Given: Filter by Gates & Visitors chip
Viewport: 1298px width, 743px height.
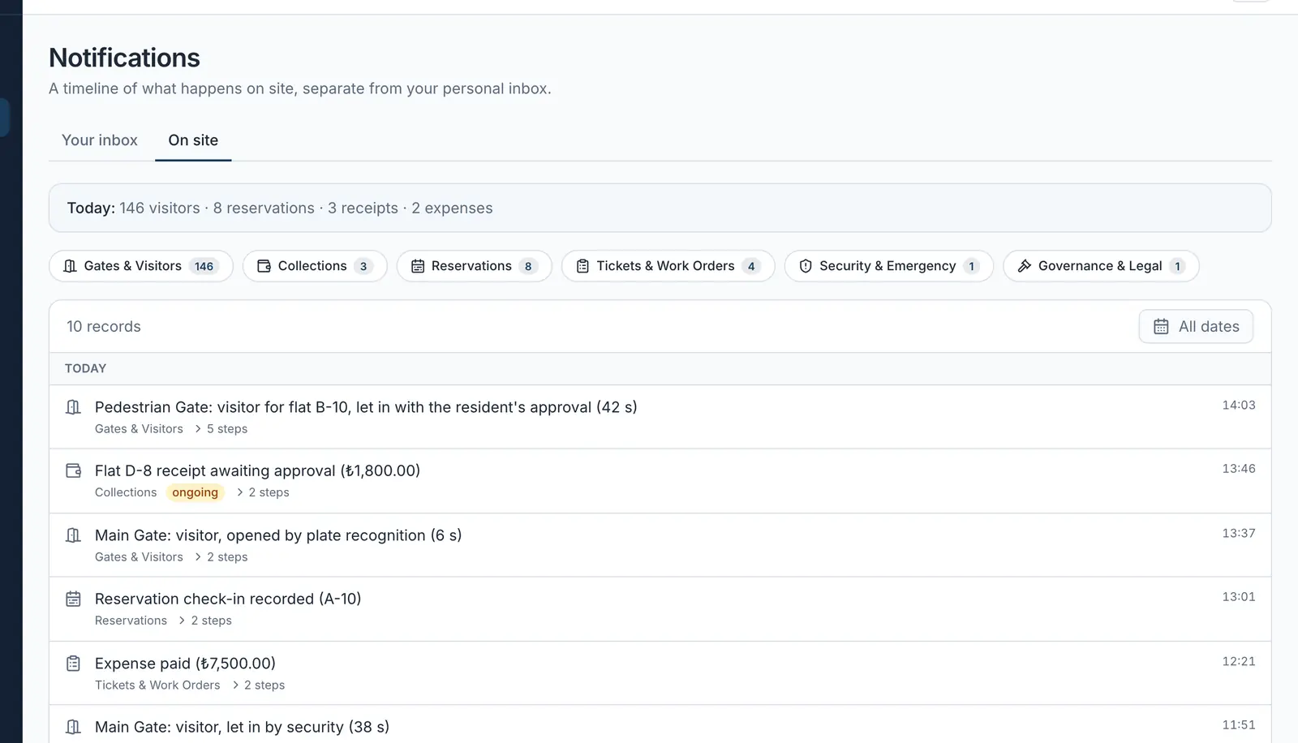Looking at the screenshot, I should pyautogui.click(x=141, y=266).
